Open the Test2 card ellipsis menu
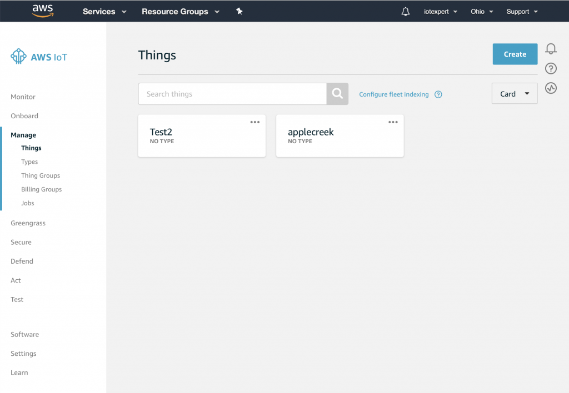The height and width of the screenshot is (393, 569). click(x=255, y=122)
